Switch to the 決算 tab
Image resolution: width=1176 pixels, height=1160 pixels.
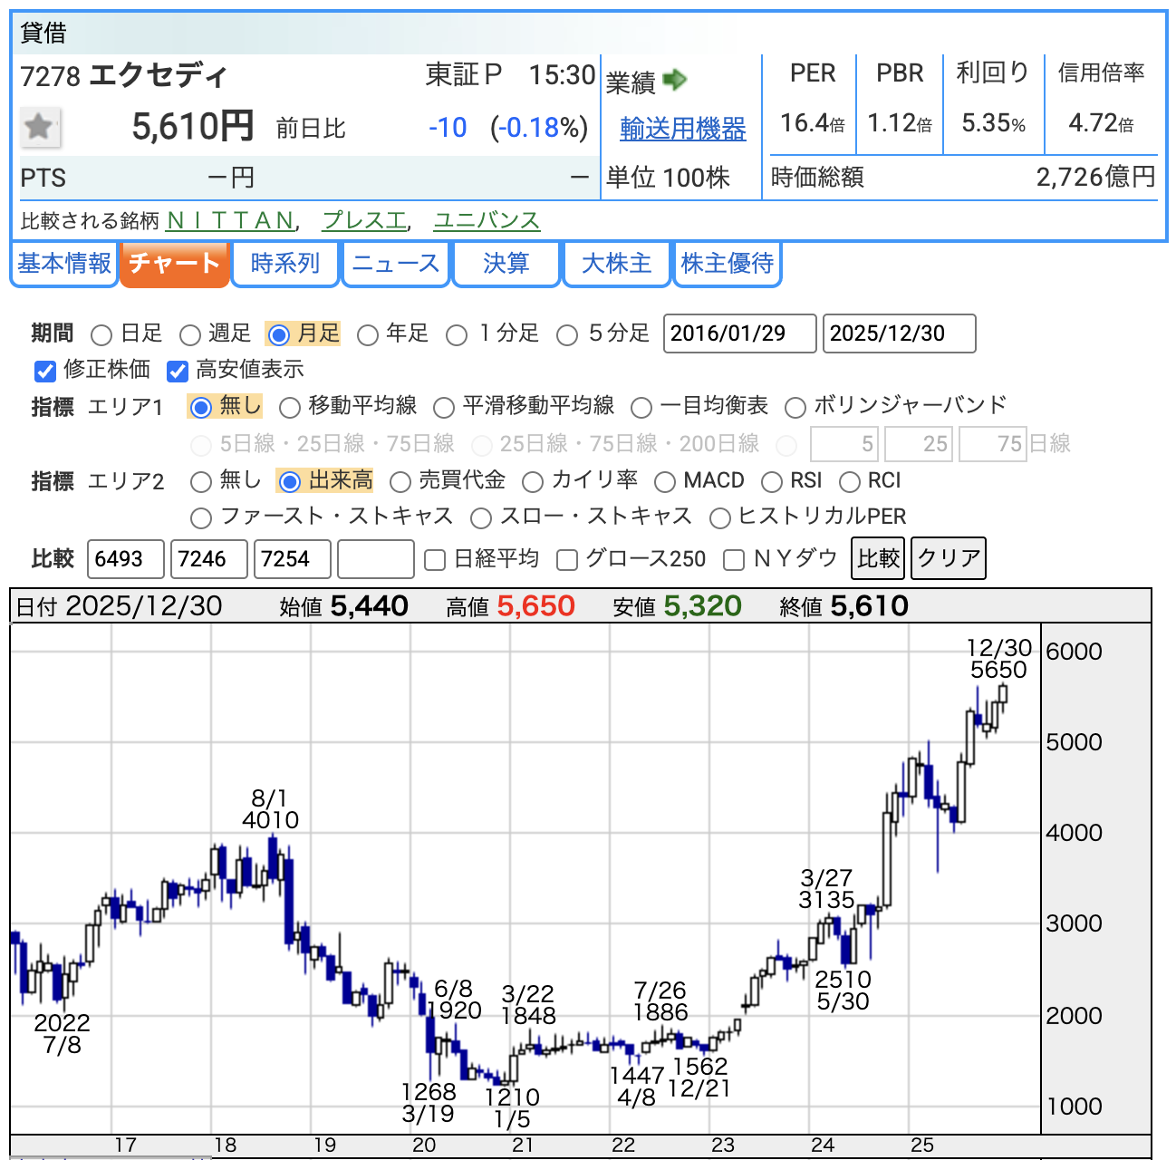click(x=506, y=264)
